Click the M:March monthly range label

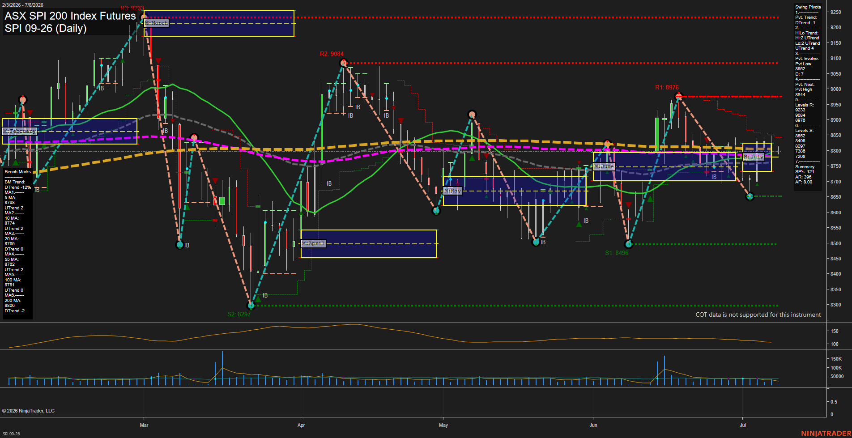tap(157, 23)
